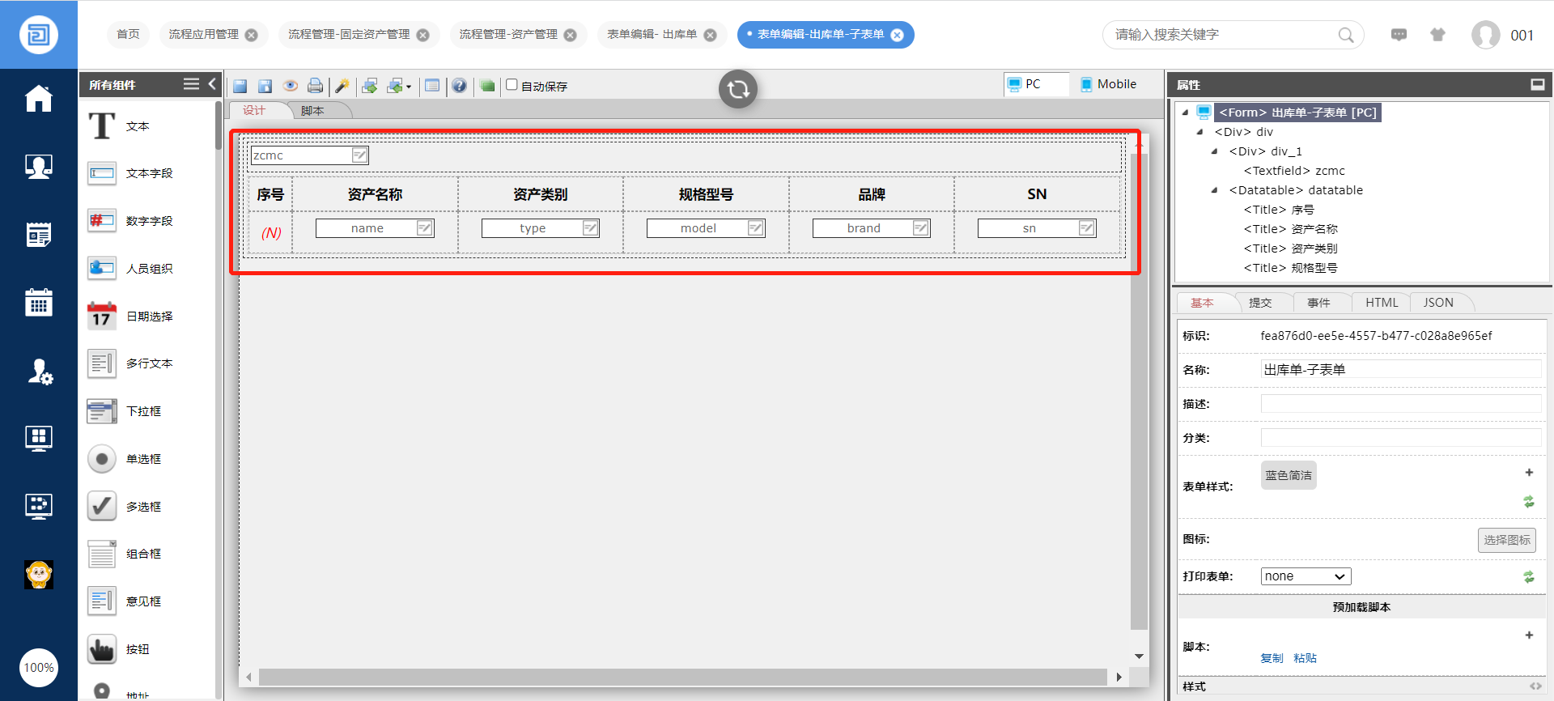Collapse the <Div> div tree node
Viewport: 1554px width, 701px height.
point(1200,132)
